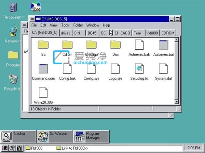Image resolution: width=205 pixels, height=153 pixels.
Task: Select the System.dat file icon
Action: 163,69
